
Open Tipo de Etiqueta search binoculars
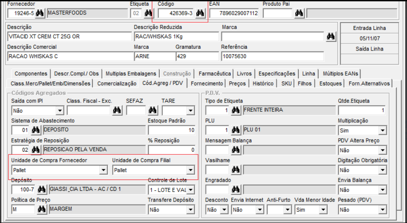point(236,110)
